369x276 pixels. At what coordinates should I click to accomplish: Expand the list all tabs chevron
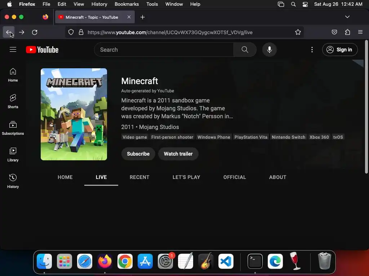coord(347,17)
